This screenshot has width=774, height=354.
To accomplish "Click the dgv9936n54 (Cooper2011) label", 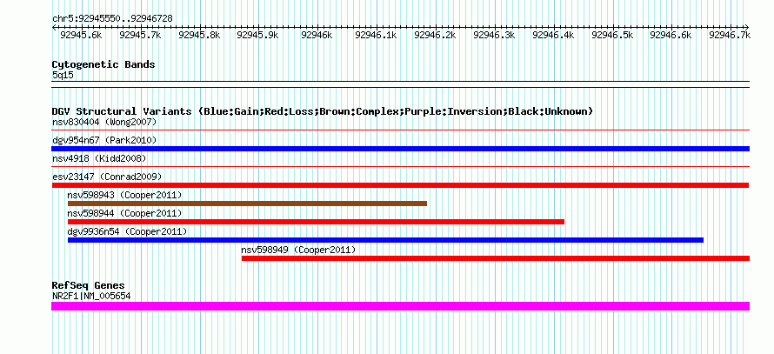I will [127, 231].
